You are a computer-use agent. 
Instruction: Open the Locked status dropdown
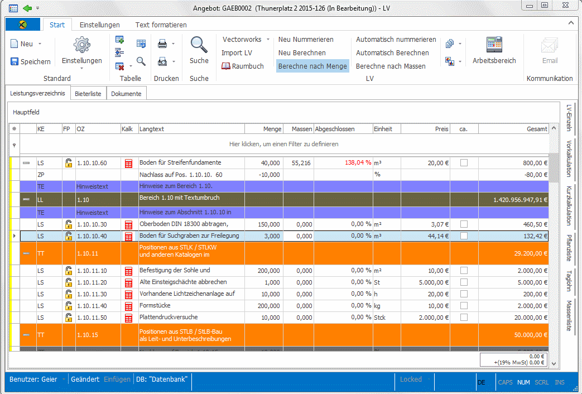[x=415, y=379]
